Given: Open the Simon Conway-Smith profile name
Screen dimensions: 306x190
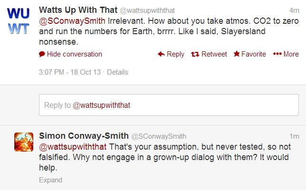Looking at the screenshot, I should tap(83, 136).
